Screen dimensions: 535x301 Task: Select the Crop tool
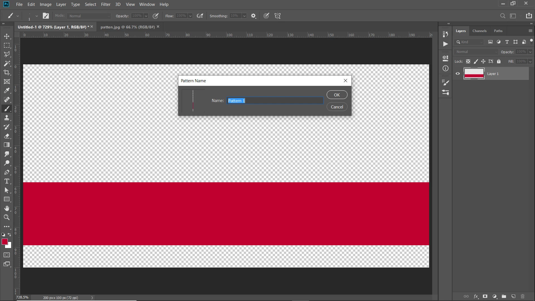7,72
